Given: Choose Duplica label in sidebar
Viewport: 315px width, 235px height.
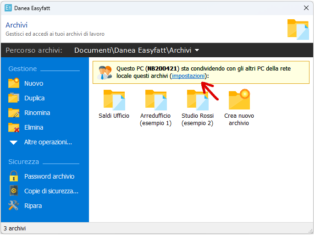Looking at the screenshot, I should (34, 98).
